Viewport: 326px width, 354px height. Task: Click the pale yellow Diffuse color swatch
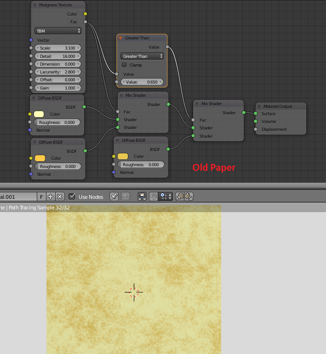coord(39,114)
